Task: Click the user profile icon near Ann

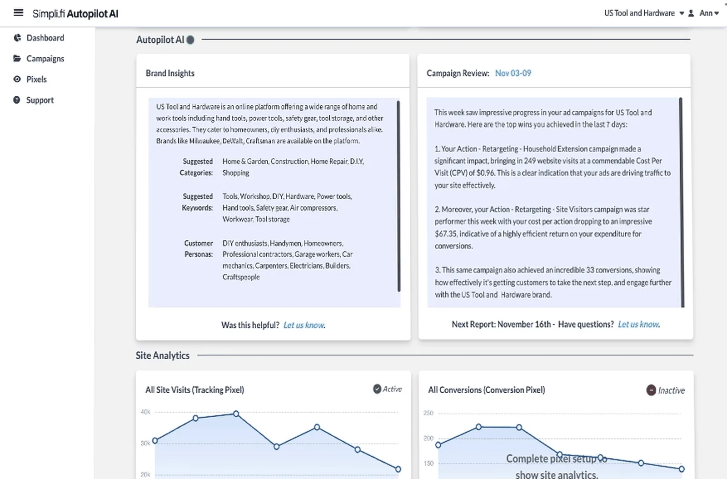Action: pyautogui.click(x=691, y=13)
